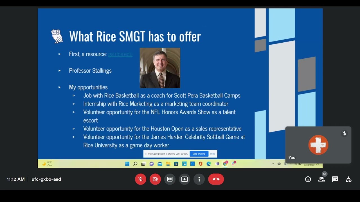The height and width of the screenshot is (202, 360).
Task: Click the Scott Pera Basketball Camps line
Action: (162, 95)
